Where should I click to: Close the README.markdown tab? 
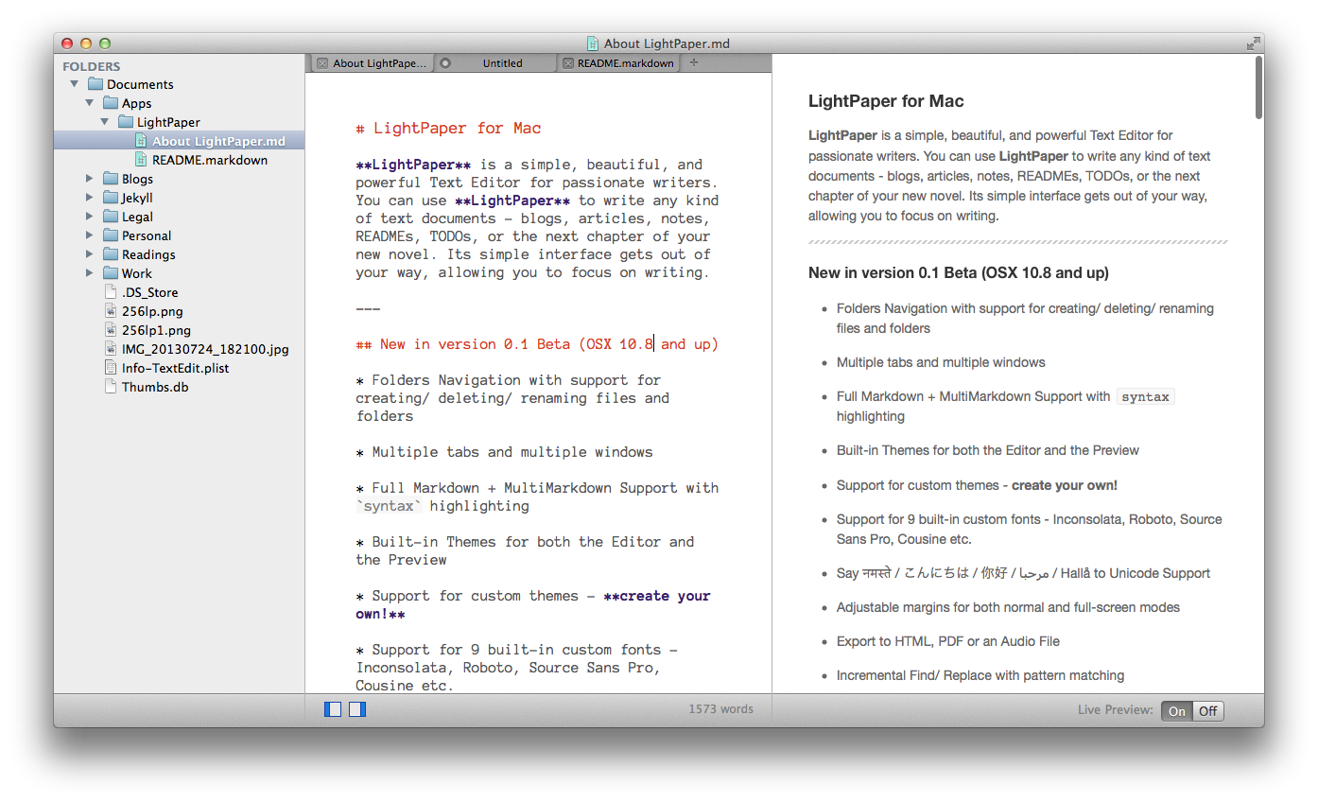click(567, 63)
